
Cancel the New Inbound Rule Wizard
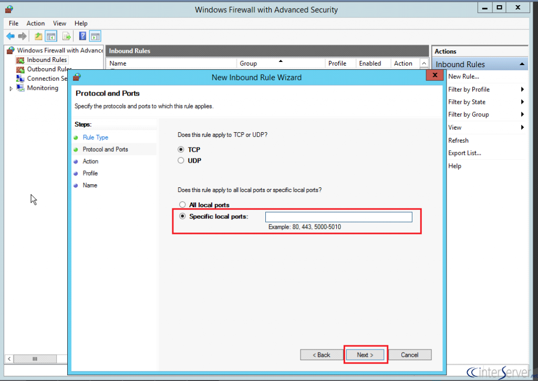[x=410, y=355]
